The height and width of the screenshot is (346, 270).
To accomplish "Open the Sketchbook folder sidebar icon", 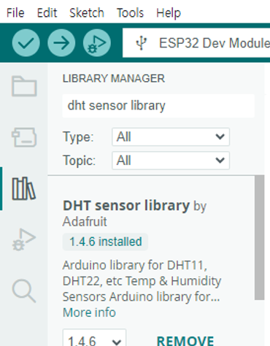I will tap(24, 86).
